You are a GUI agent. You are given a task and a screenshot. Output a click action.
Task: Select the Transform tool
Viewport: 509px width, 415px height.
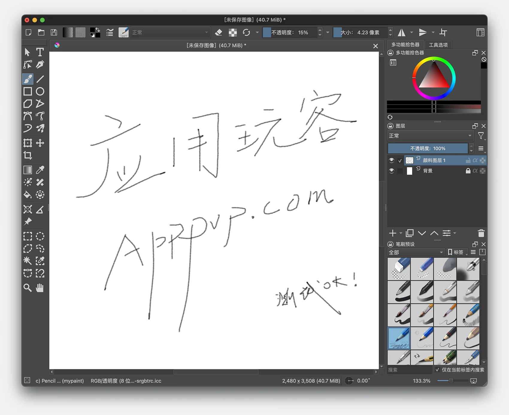[x=28, y=143]
